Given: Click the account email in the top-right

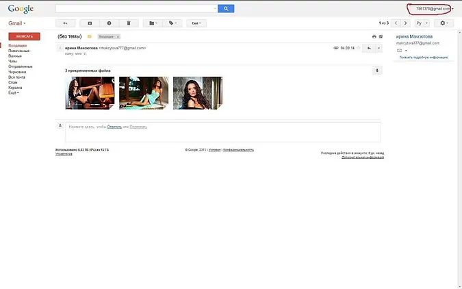Looking at the screenshot, I should (433, 9).
